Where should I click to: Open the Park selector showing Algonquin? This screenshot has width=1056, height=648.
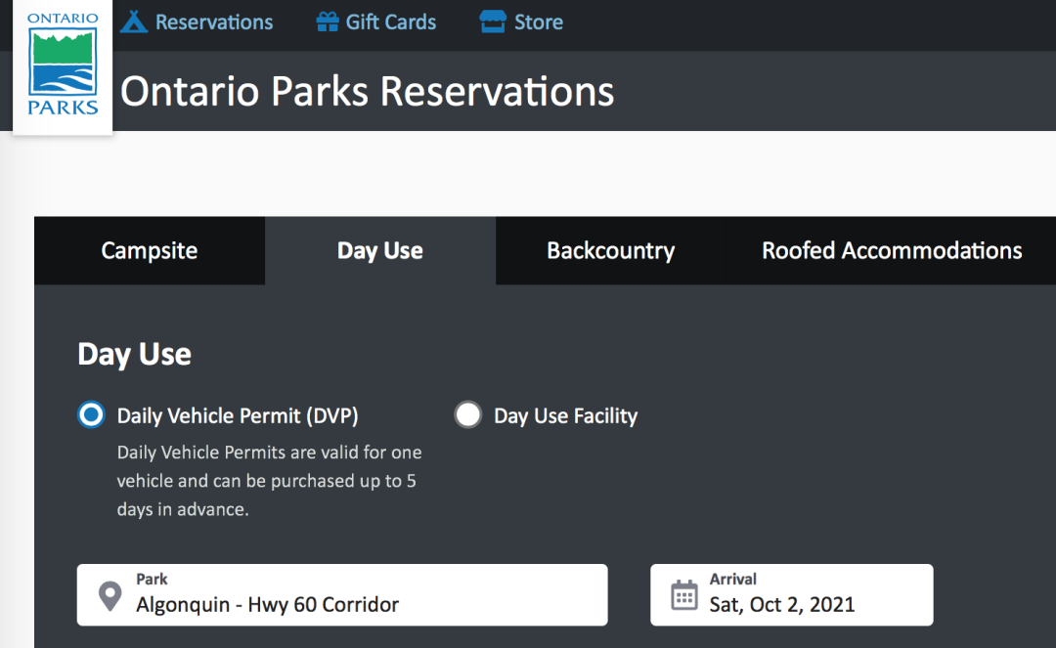[x=342, y=595]
